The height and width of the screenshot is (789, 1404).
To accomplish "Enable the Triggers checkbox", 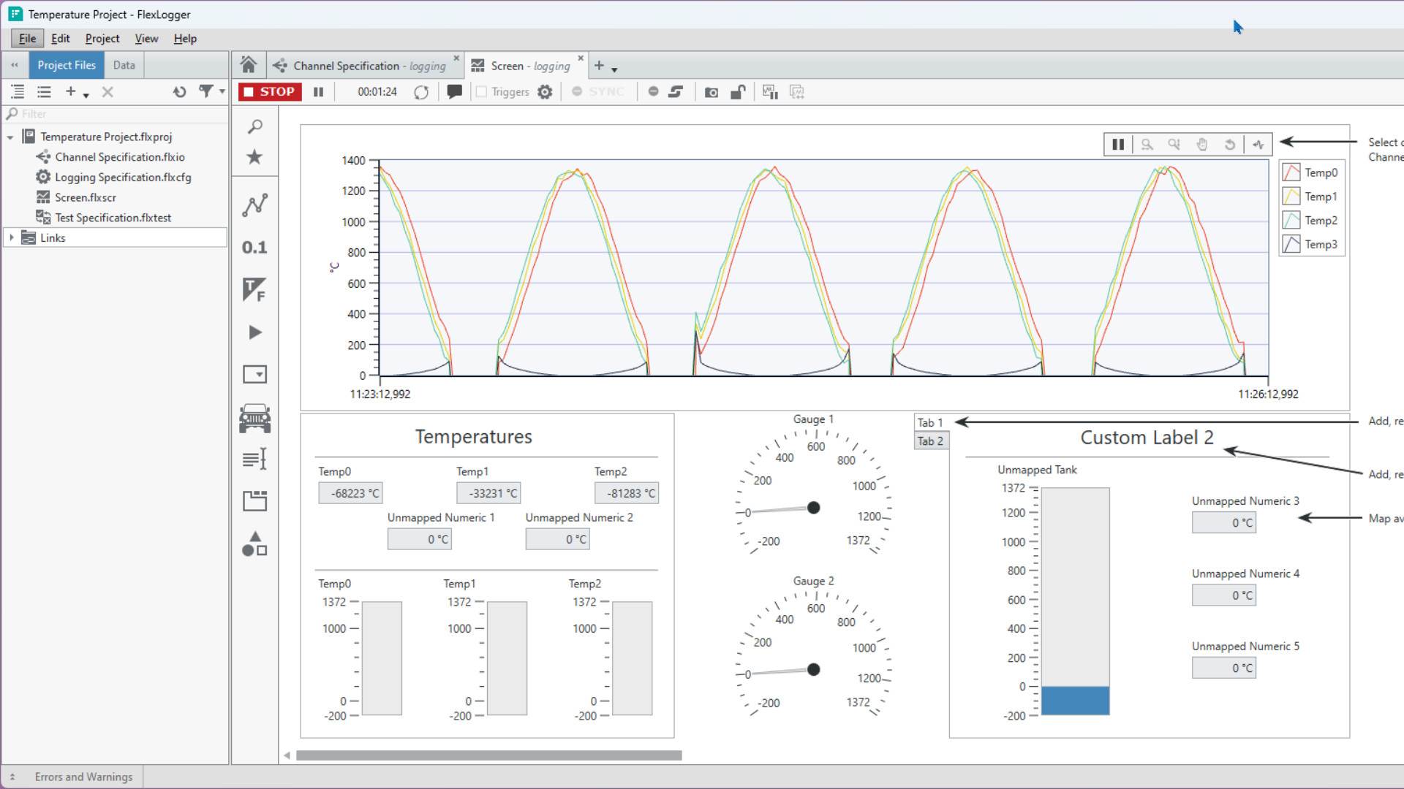I will 481,92.
